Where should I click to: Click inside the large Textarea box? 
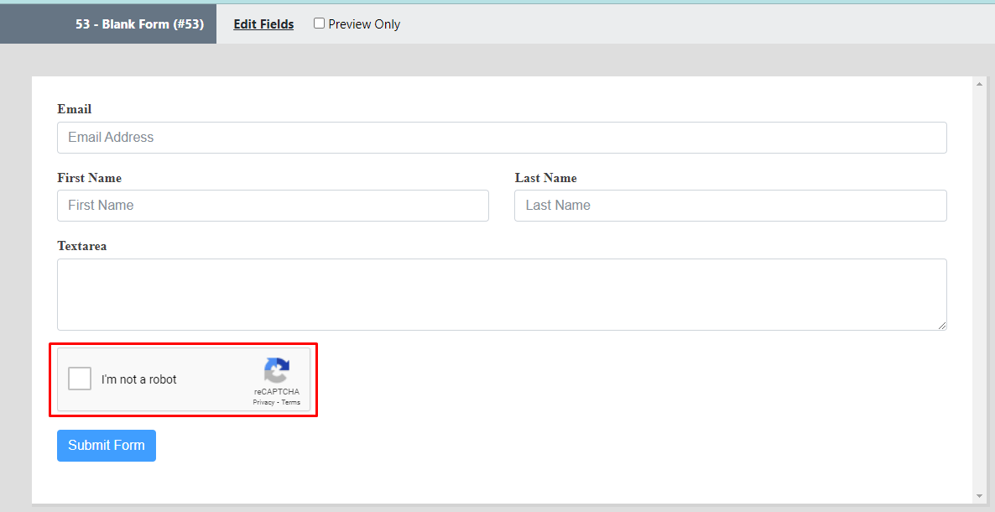pos(502,294)
